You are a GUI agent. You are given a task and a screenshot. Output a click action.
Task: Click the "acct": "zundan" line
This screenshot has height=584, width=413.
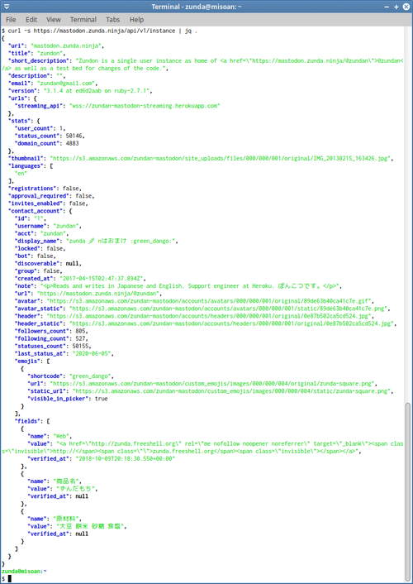[41, 233]
